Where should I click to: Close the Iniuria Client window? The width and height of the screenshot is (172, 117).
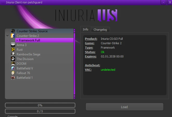(170, 2)
